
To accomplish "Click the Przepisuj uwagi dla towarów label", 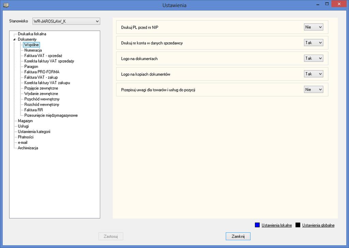I will [158, 90].
